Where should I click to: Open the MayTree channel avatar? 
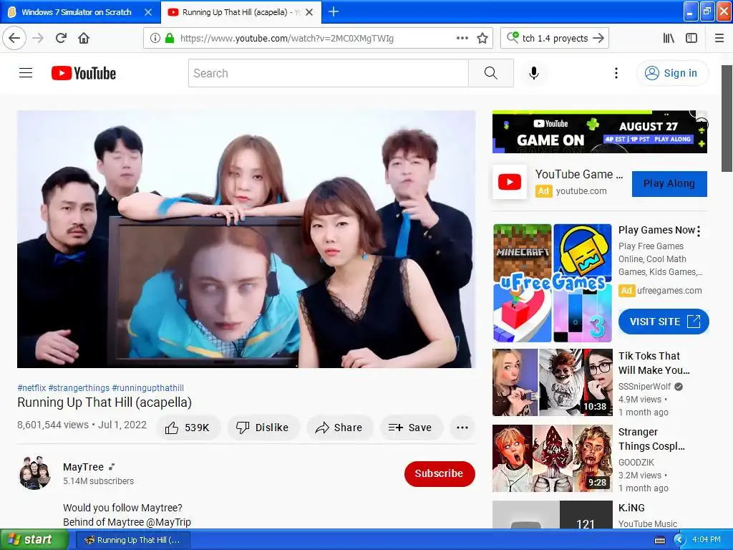click(35, 473)
